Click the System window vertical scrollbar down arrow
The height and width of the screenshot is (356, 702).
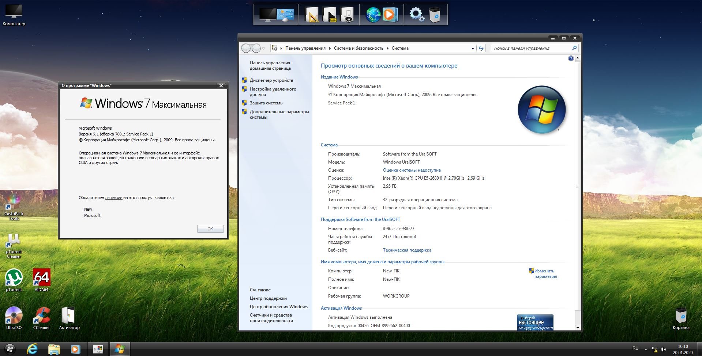click(x=578, y=328)
